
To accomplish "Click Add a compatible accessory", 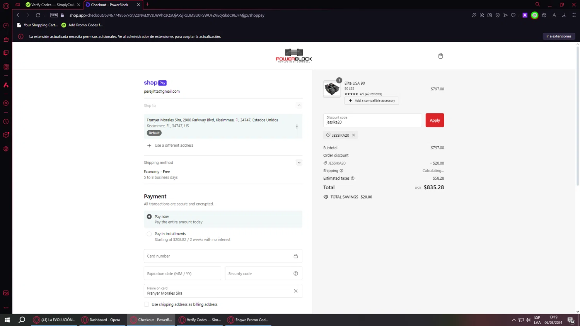I will click(372, 101).
